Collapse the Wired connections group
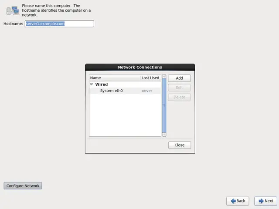 point(92,84)
